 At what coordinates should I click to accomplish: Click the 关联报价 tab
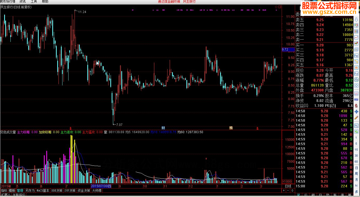(x=19, y=195)
